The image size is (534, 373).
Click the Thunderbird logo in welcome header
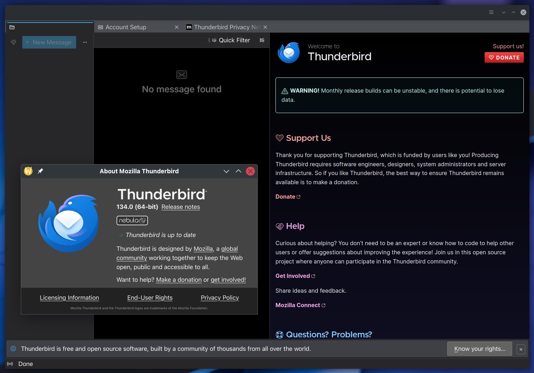click(289, 52)
